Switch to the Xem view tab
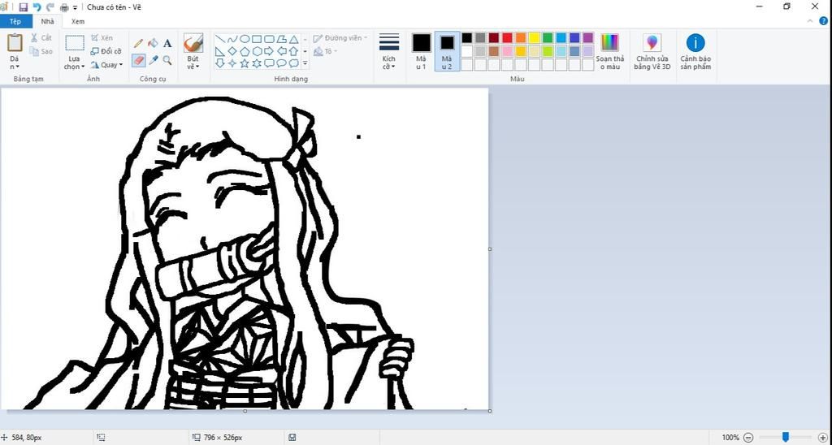This screenshot has width=832, height=445. click(x=78, y=22)
